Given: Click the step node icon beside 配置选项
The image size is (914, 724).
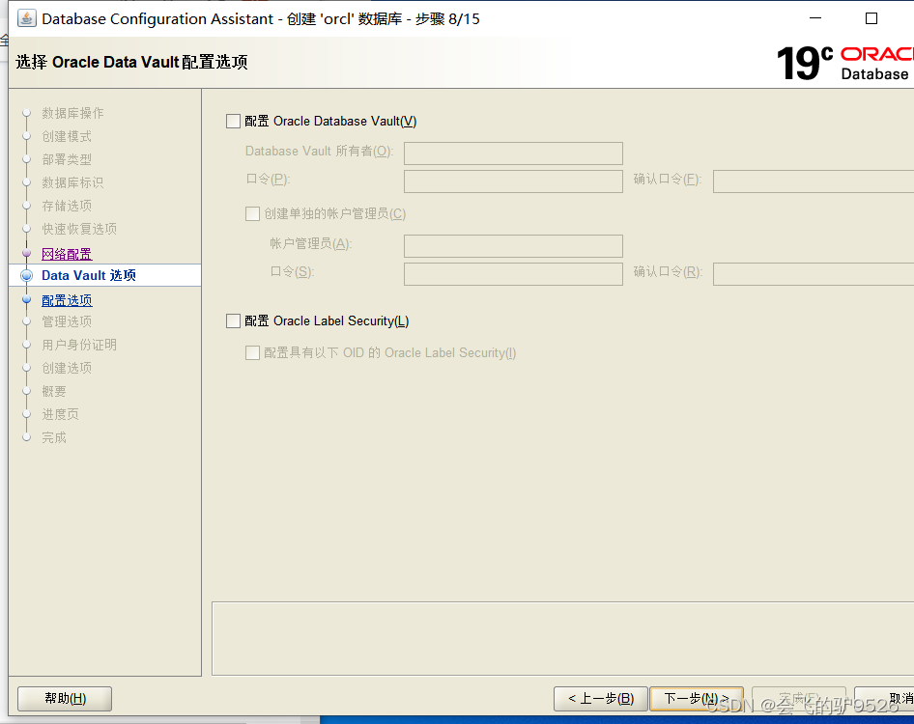Looking at the screenshot, I should click(x=26, y=299).
